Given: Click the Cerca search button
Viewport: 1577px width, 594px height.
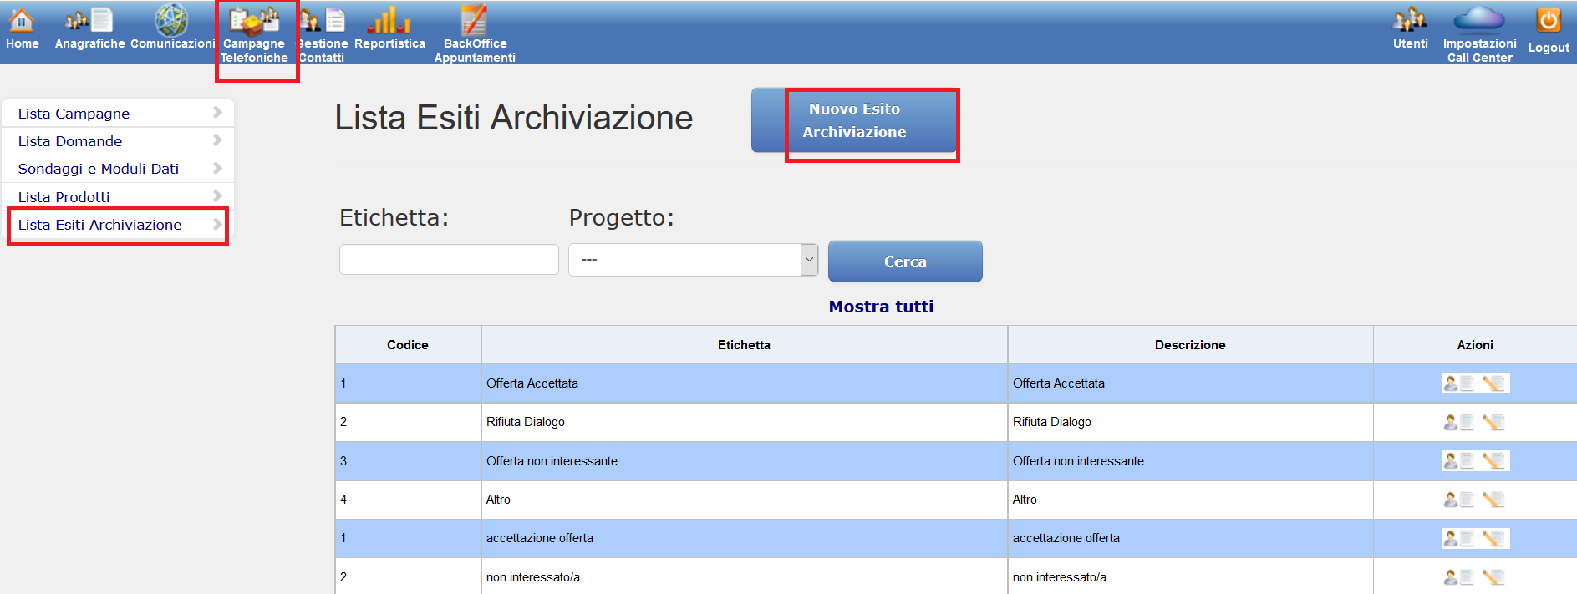Looking at the screenshot, I should point(905,261).
